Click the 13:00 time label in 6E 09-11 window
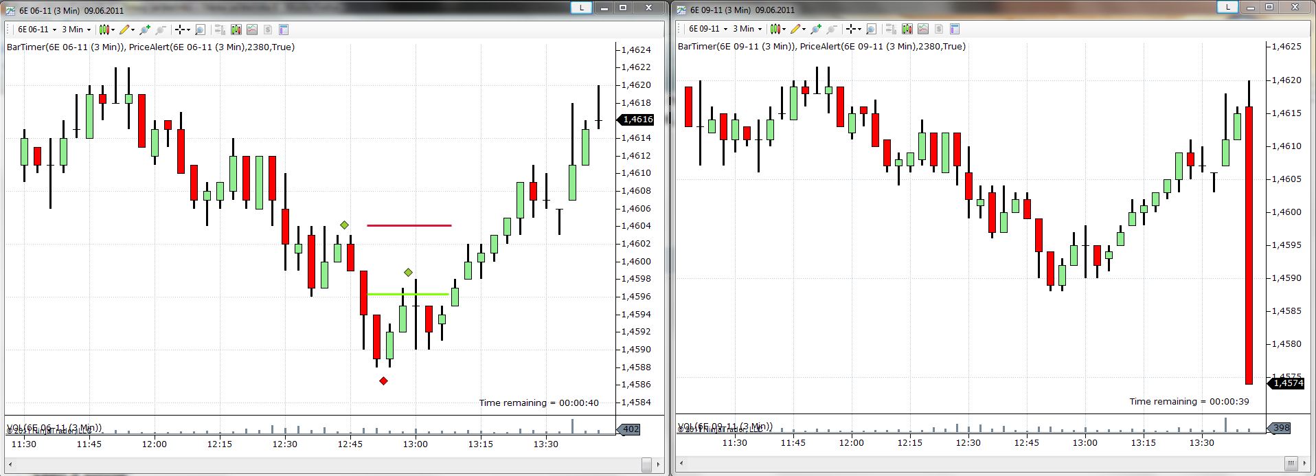Viewport: 1316px width, 476px height. [1085, 442]
